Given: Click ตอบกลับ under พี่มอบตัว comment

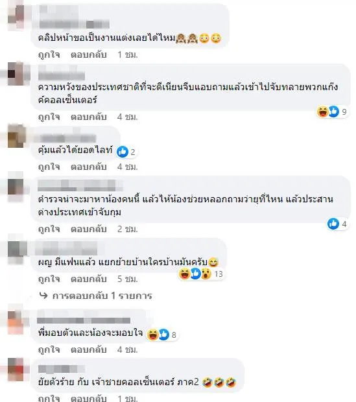Looking at the screenshot, I should point(89,349).
